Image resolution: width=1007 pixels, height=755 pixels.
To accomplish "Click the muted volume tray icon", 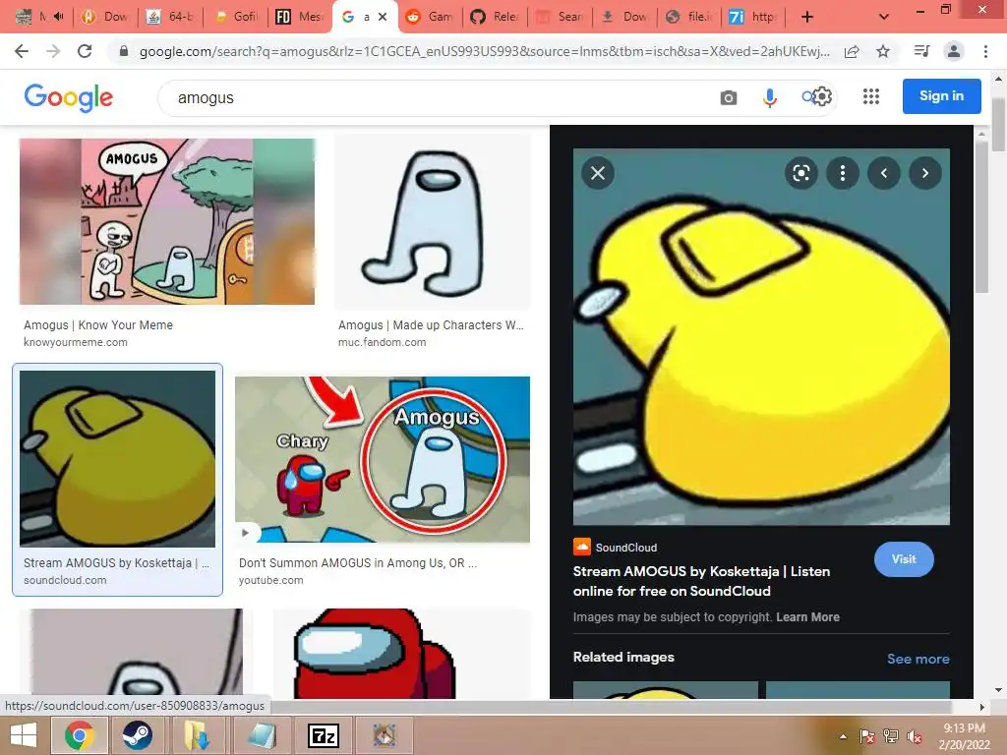I will [915, 736].
